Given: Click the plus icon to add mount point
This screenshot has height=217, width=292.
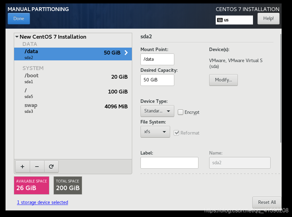Looking at the screenshot, I should 22,167.
